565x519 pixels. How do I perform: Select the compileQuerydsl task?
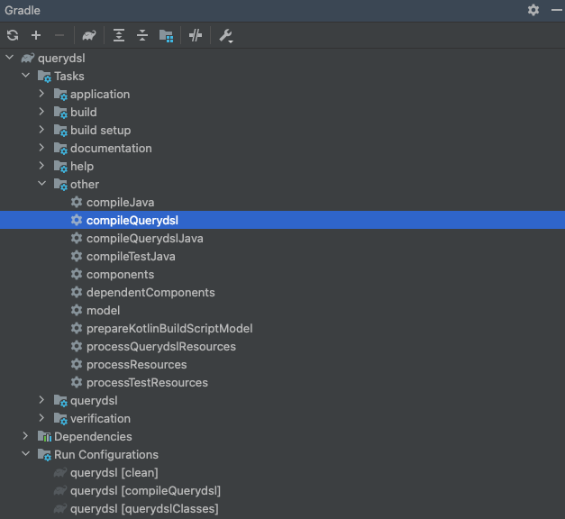132,220
